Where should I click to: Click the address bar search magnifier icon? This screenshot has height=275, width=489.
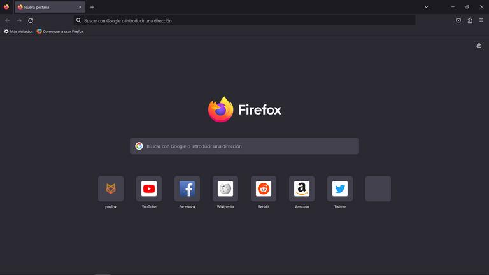[78, 20]
